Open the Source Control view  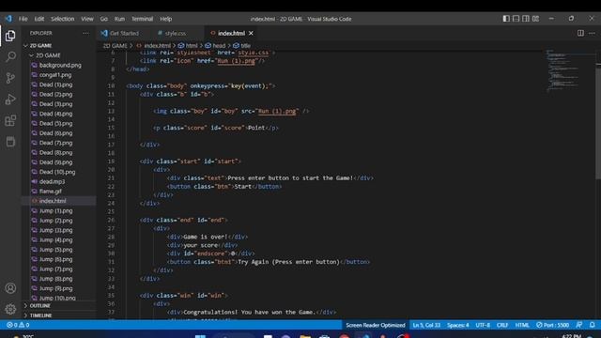[10, 78]
